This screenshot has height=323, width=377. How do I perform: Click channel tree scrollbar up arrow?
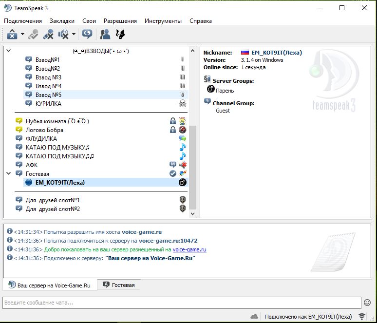tap(192, 51)
